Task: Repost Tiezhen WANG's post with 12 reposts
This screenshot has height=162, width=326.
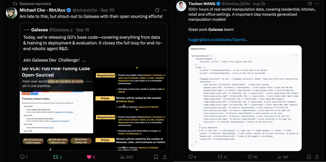Action: 220,157
